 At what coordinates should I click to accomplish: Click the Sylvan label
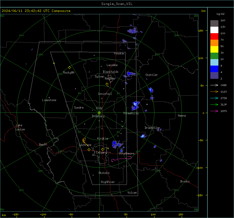99,76
